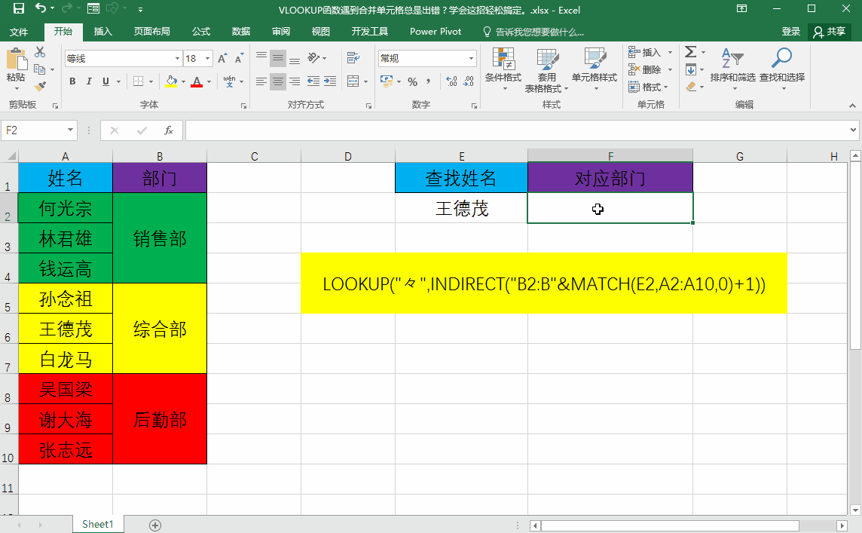Toggle Bold formatting
The height and width of the screenshot is (533, 862).
(72, 81)
